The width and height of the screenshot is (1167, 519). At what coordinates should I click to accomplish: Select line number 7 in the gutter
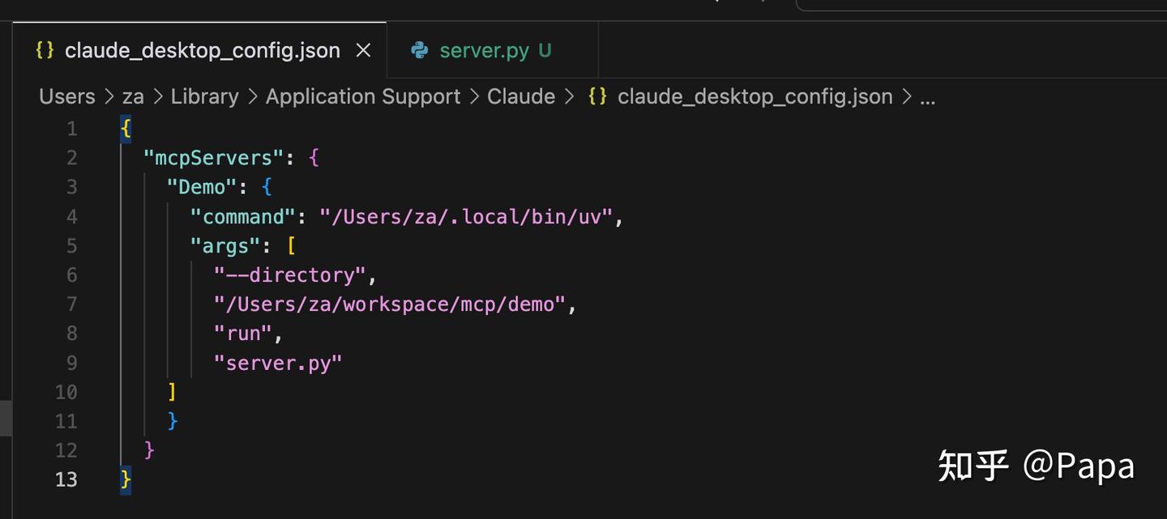(72, 304)
